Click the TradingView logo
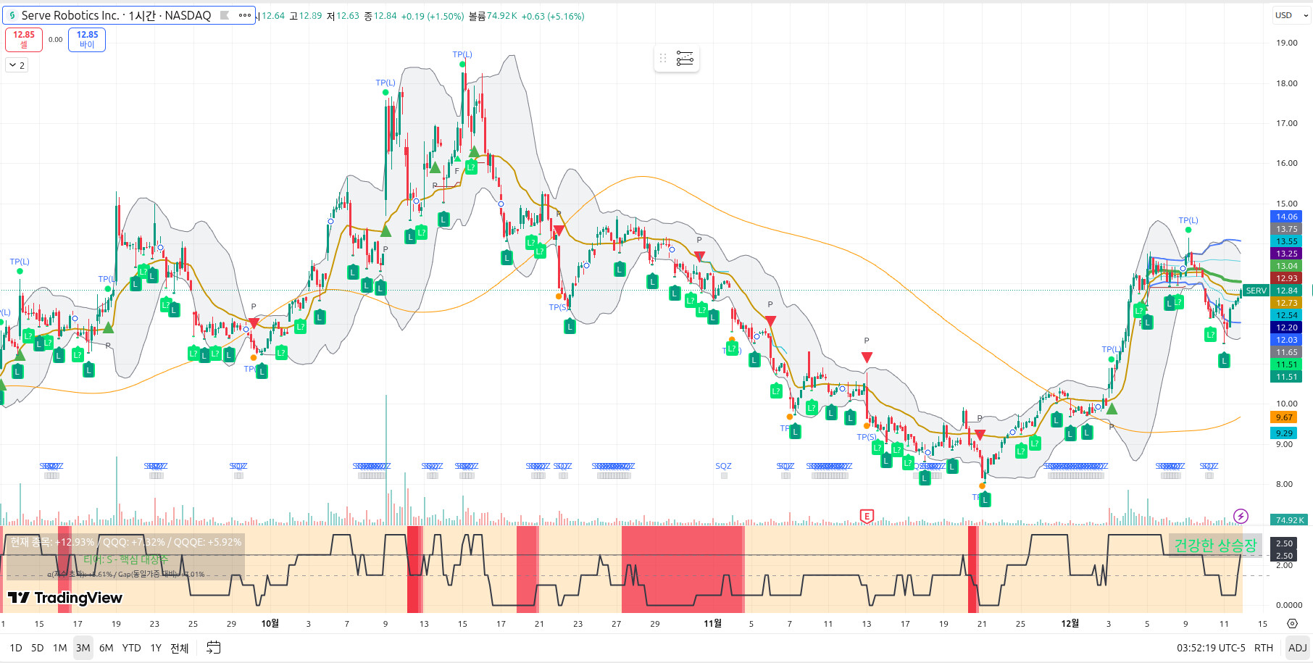1313x663 pixels. coord(65,598)
